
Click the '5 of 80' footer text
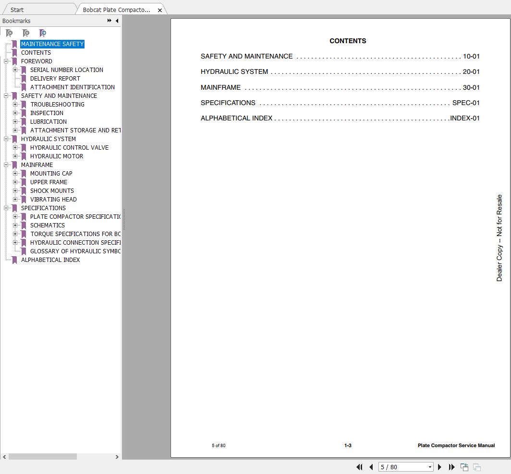click(219, 445)
